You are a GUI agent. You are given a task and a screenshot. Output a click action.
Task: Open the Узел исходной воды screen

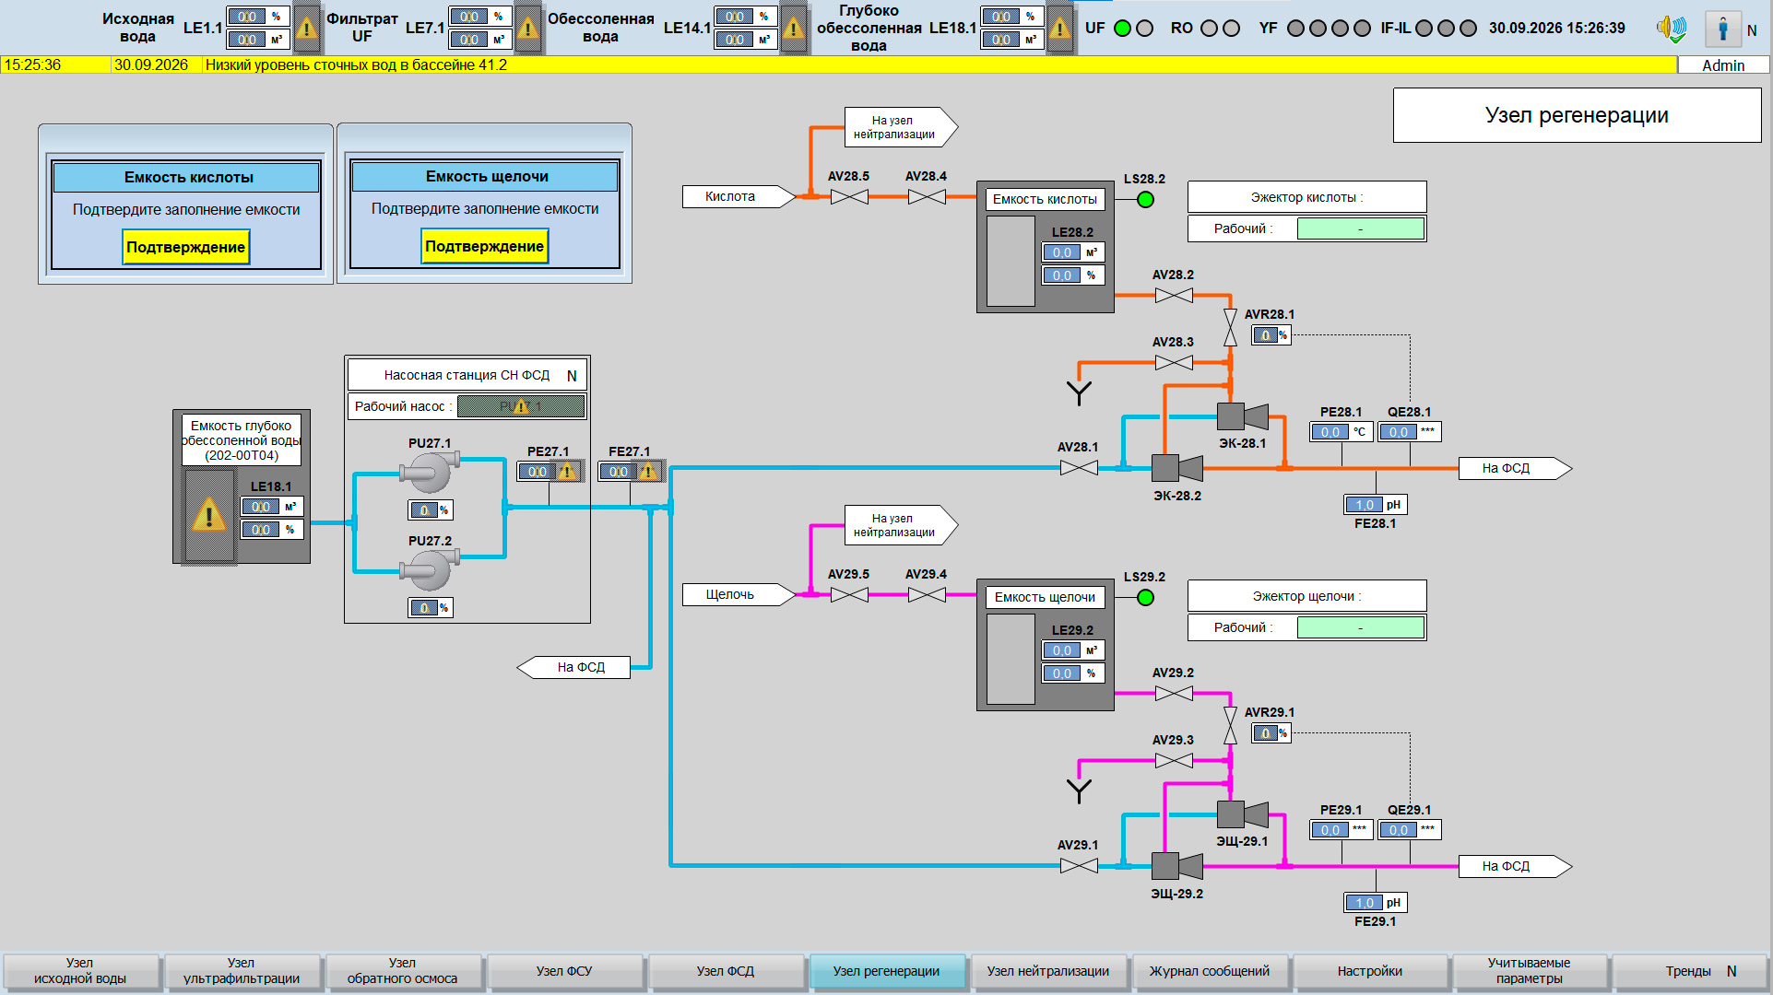80,971
